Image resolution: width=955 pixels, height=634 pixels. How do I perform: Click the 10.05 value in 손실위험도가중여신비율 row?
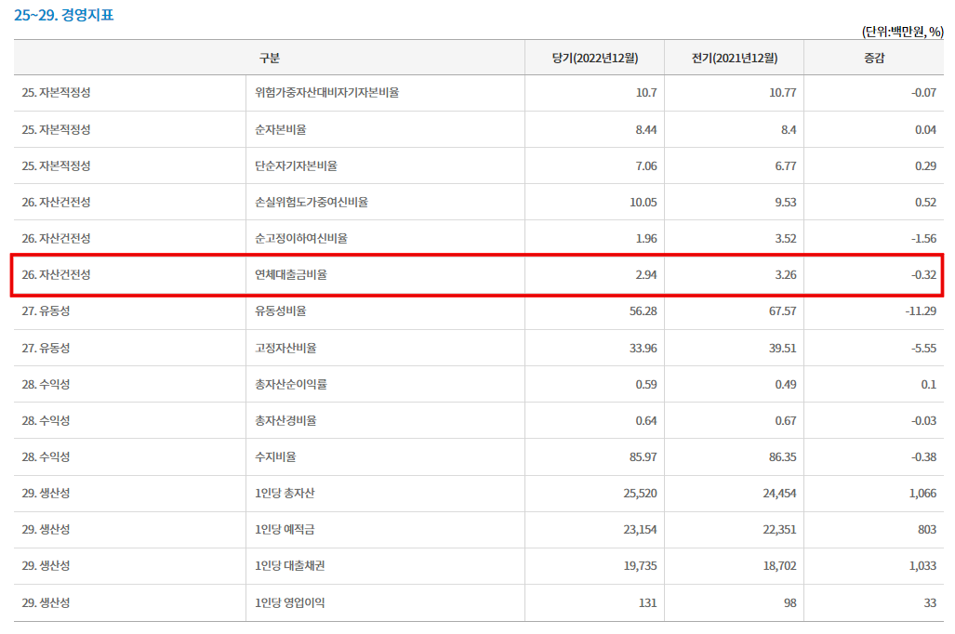[x=643, y=203]
